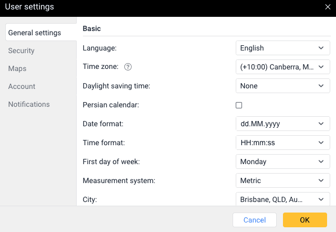The width and height of the screenshot is (336, 232).
Task: Open the Measurement system dropdown
Action: tap(282, 180)
